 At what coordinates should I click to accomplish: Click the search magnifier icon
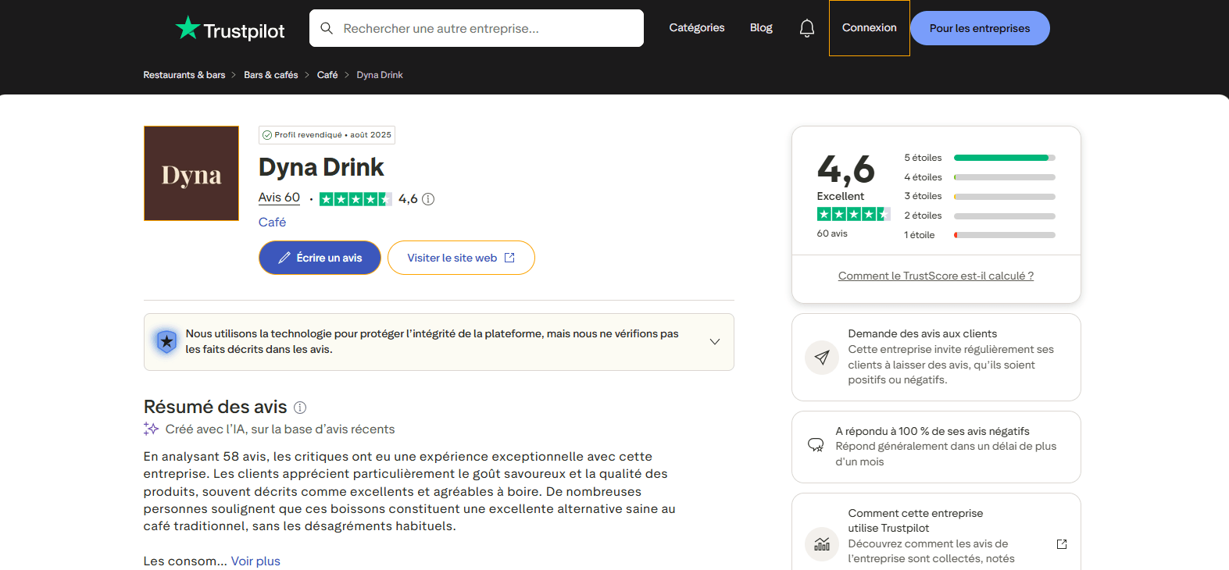pyautogui.click(x=327, y=28)
